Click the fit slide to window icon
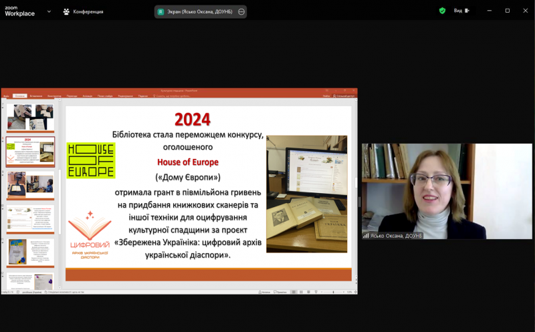The image size is (535, 332). pos(356,292)
